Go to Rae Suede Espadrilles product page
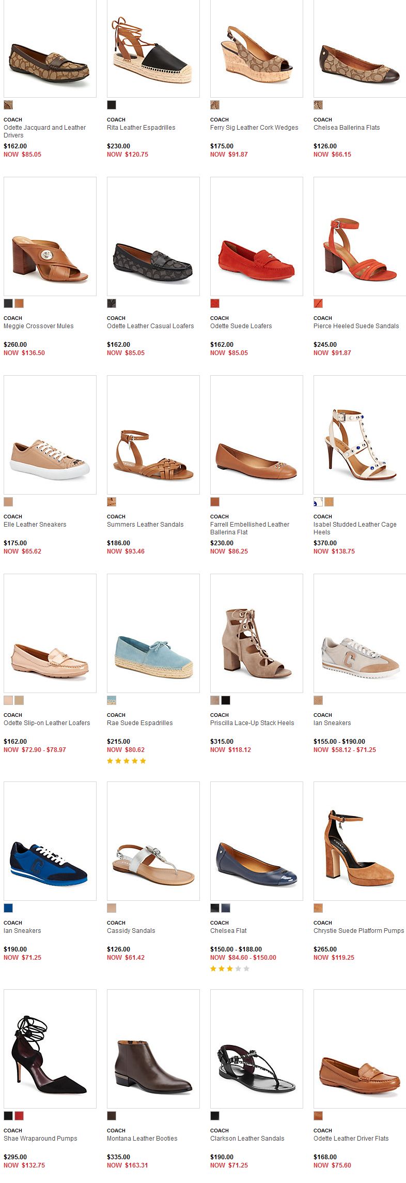This screenshot has width=406, height=1183. [x=139, y=723]
